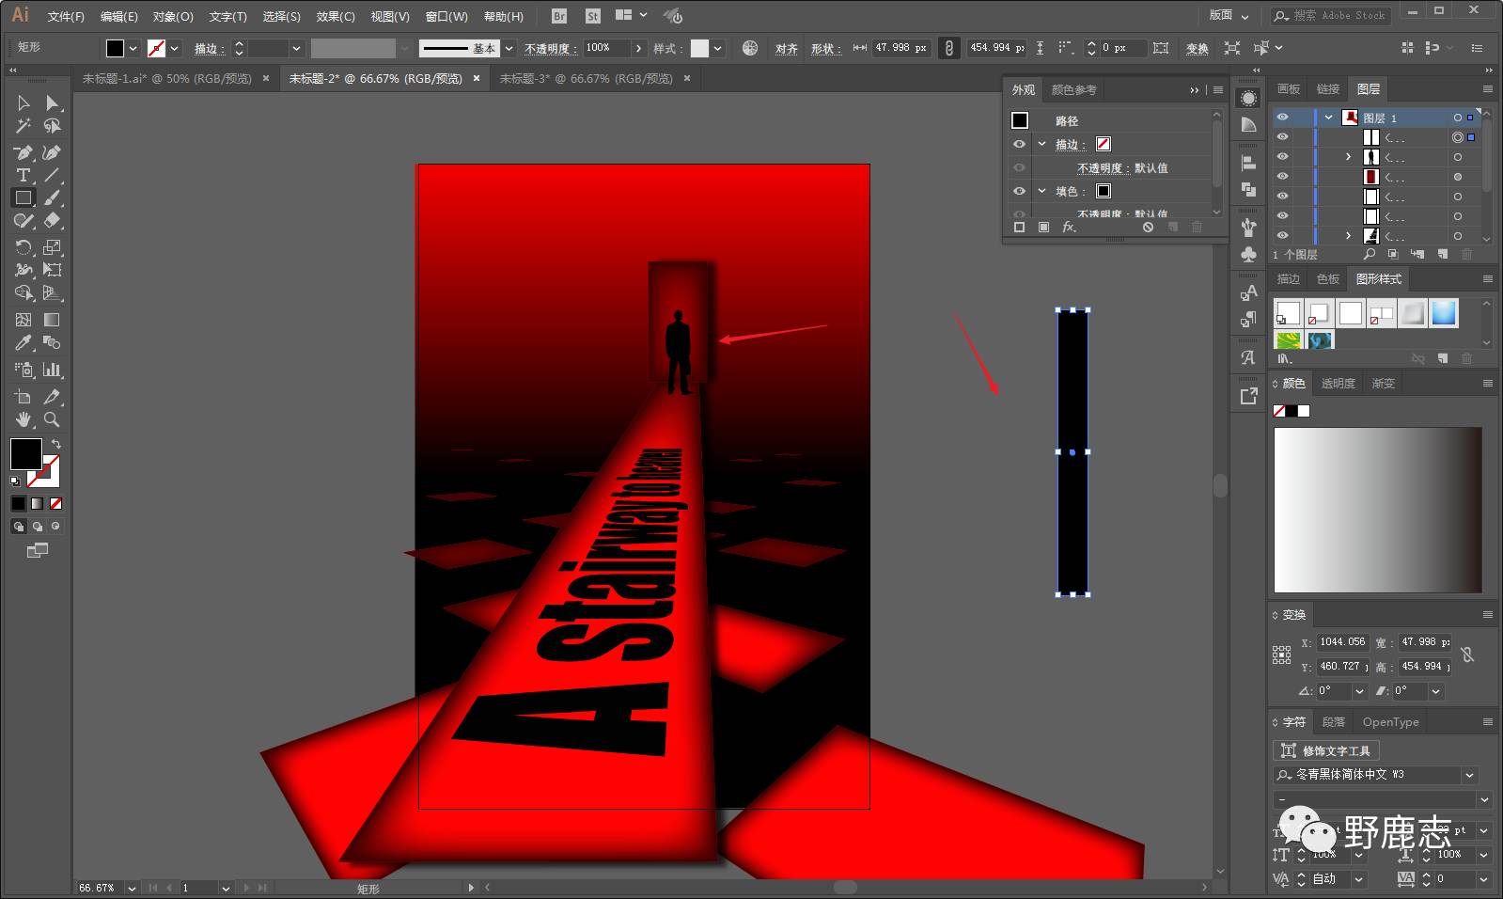The image size is (1503, 899).
Task: Select the Pen tool
Action: click(23, 152)
